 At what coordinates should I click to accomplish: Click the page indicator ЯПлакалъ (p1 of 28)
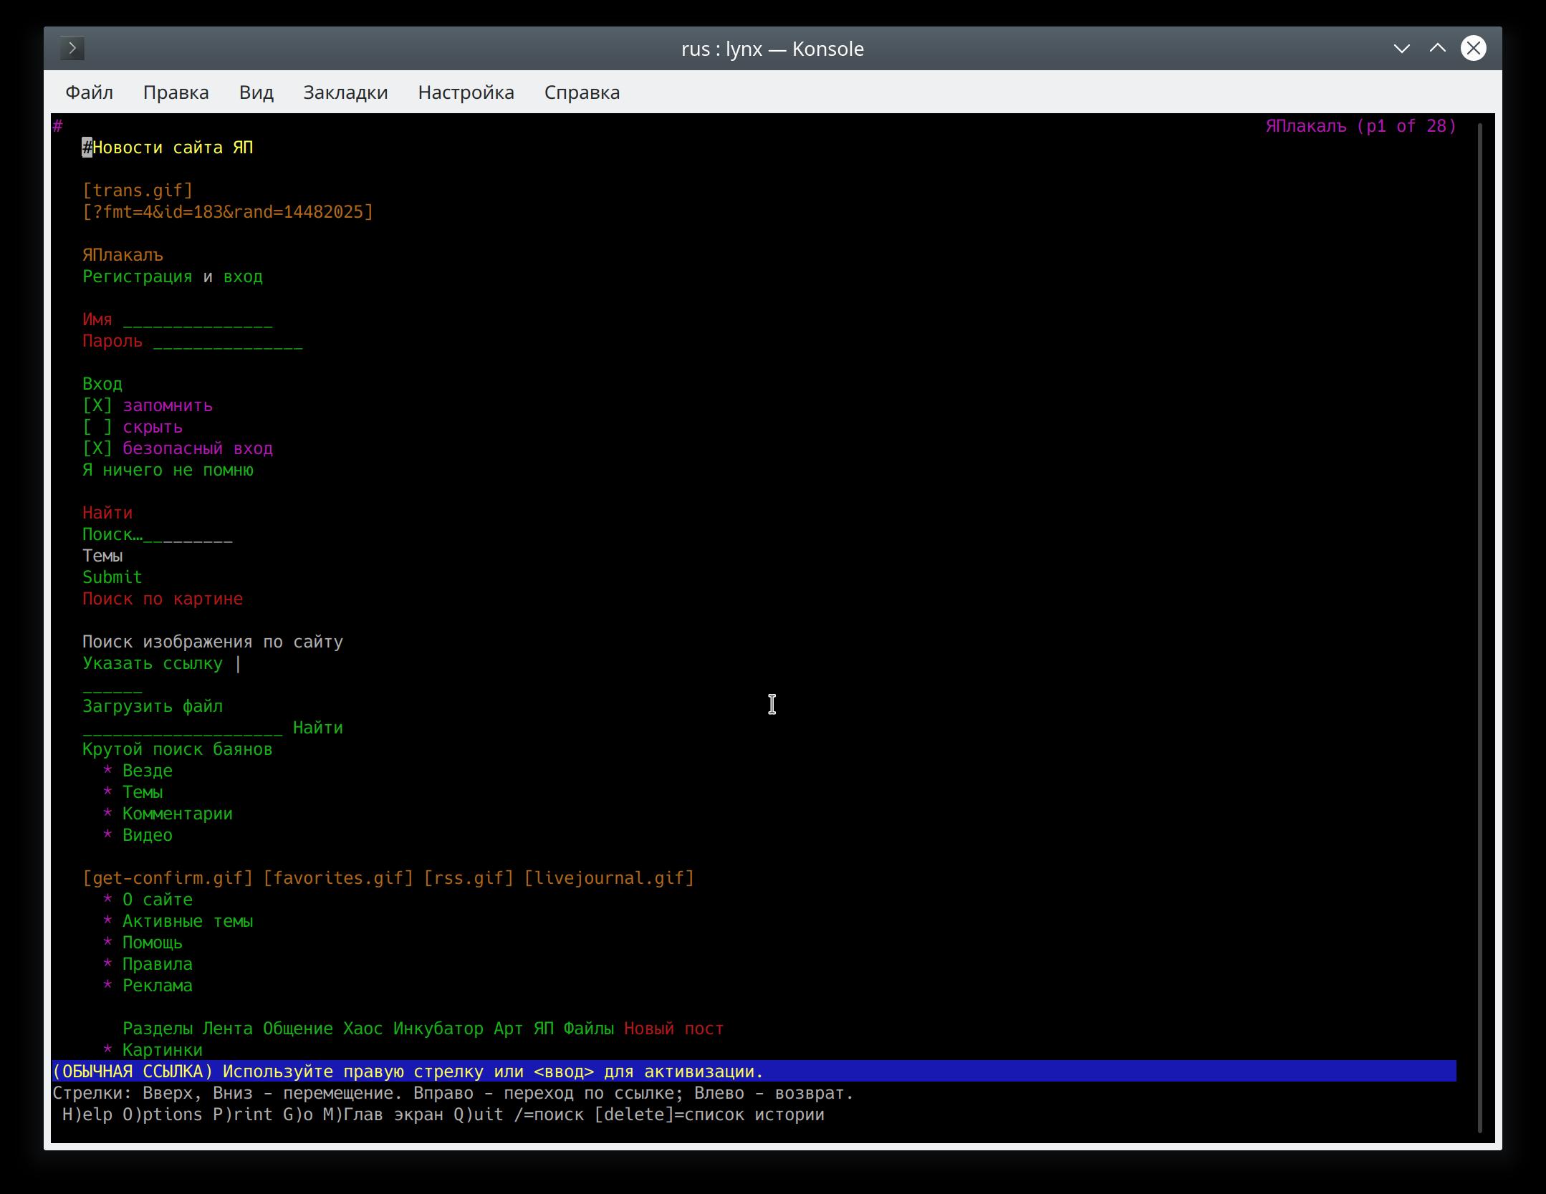coord(1361,126)
